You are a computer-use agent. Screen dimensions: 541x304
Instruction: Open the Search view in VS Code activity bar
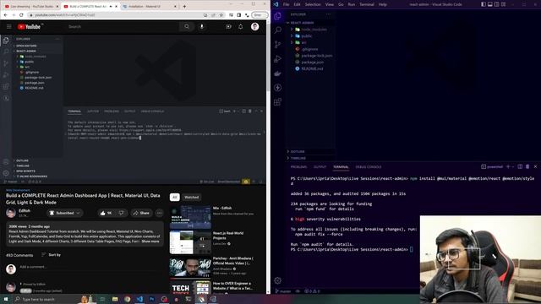point(277,30)
